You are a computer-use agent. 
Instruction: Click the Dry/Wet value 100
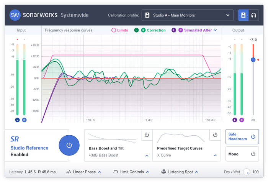pyautogui.click(x=255, y=172)
